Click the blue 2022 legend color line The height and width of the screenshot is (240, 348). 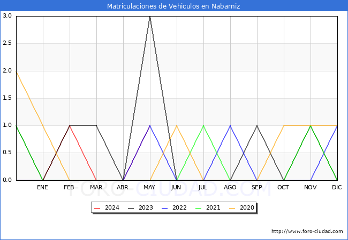point(165,208)
